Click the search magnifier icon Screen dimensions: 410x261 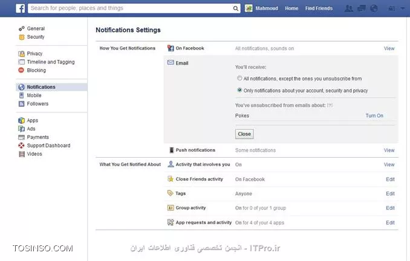click(x=236, y=8)
